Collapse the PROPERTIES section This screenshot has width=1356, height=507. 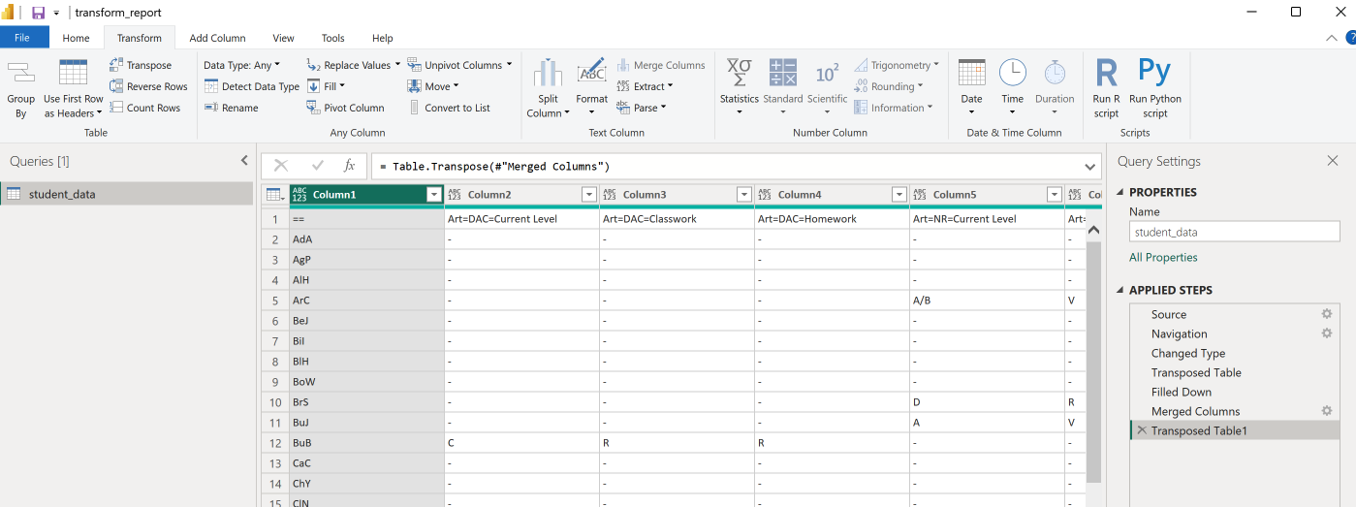(x=1121, y=192)
